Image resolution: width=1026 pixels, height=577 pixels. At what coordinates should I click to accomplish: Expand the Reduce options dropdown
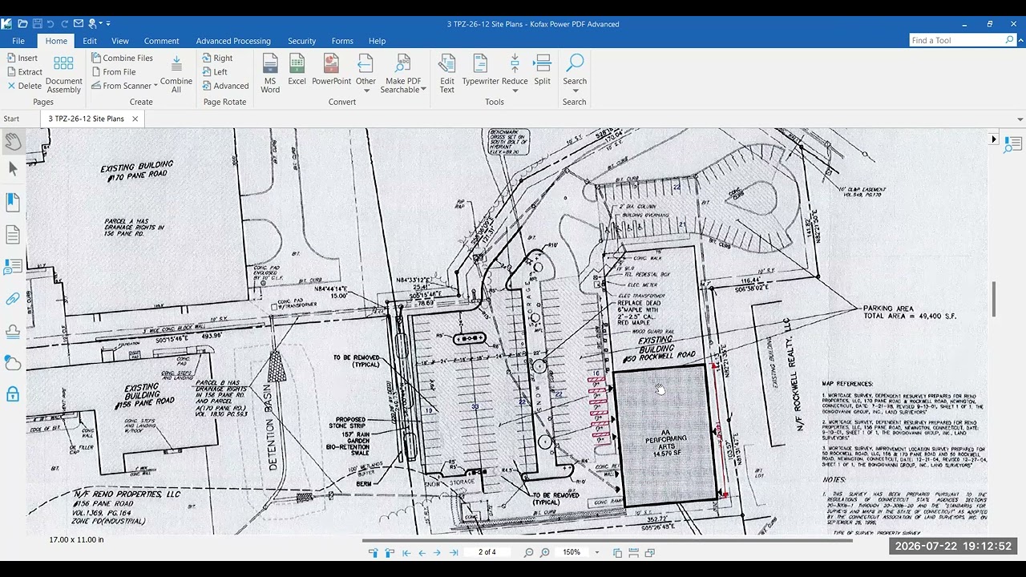[515, 90]
